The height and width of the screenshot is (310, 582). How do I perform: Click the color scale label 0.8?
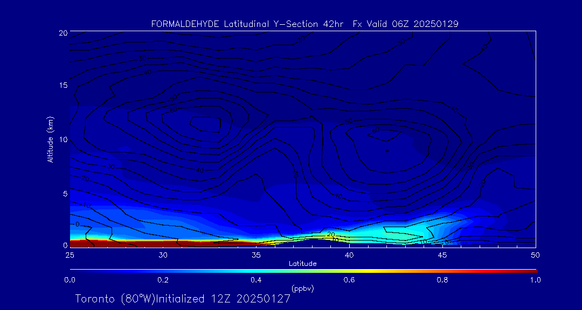tap(442, 280)
